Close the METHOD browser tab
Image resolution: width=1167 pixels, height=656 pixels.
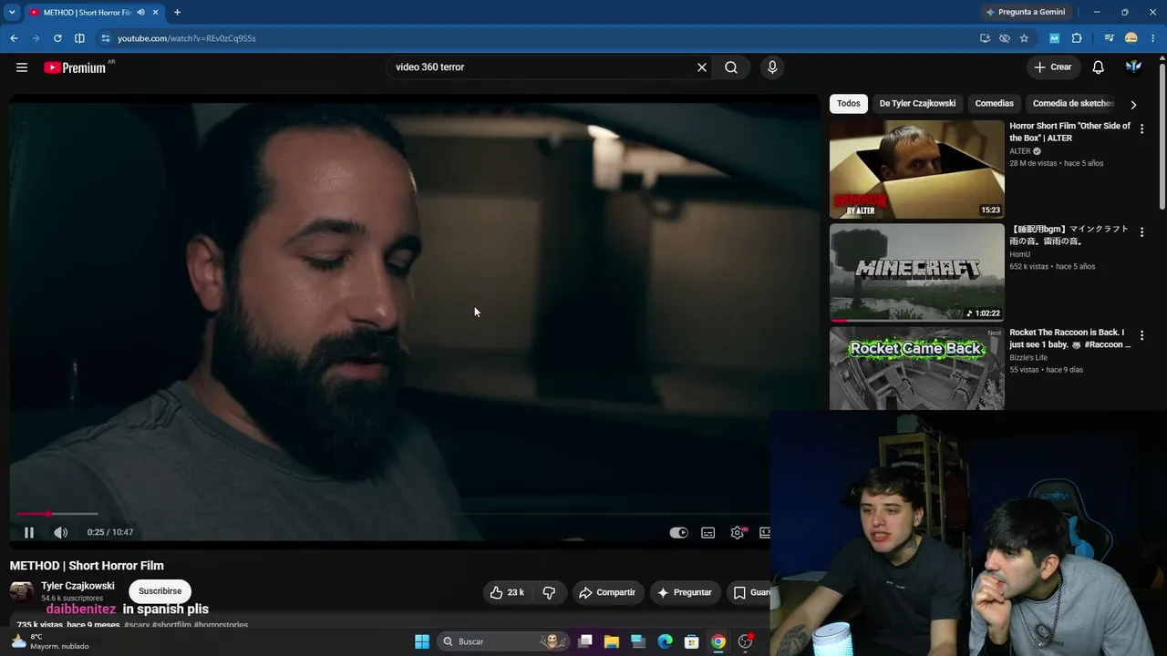pos(156,13)
